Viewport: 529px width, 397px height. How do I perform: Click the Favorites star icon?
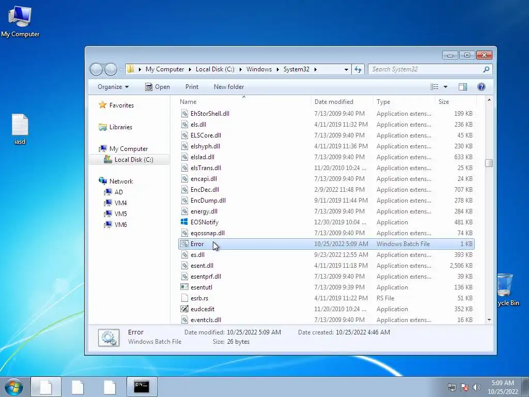coord(103,105)
